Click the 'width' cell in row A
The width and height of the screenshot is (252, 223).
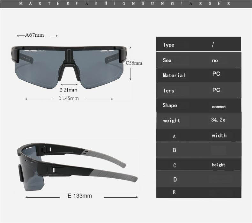click(x=219, y=136)
